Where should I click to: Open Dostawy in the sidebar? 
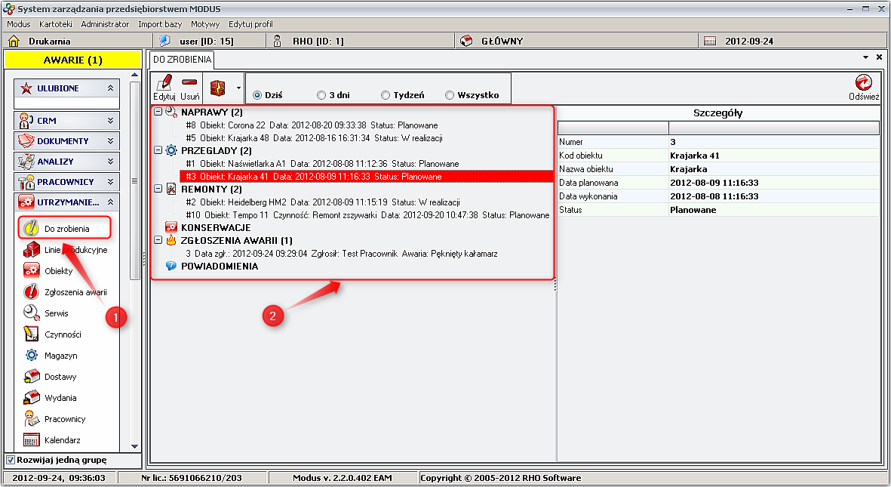[60, 377]
